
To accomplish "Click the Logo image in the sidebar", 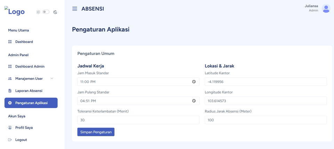I will tap(15, 11).
